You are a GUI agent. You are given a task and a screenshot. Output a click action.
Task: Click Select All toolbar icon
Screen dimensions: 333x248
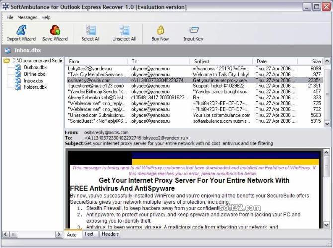click(x=90, y=30)
